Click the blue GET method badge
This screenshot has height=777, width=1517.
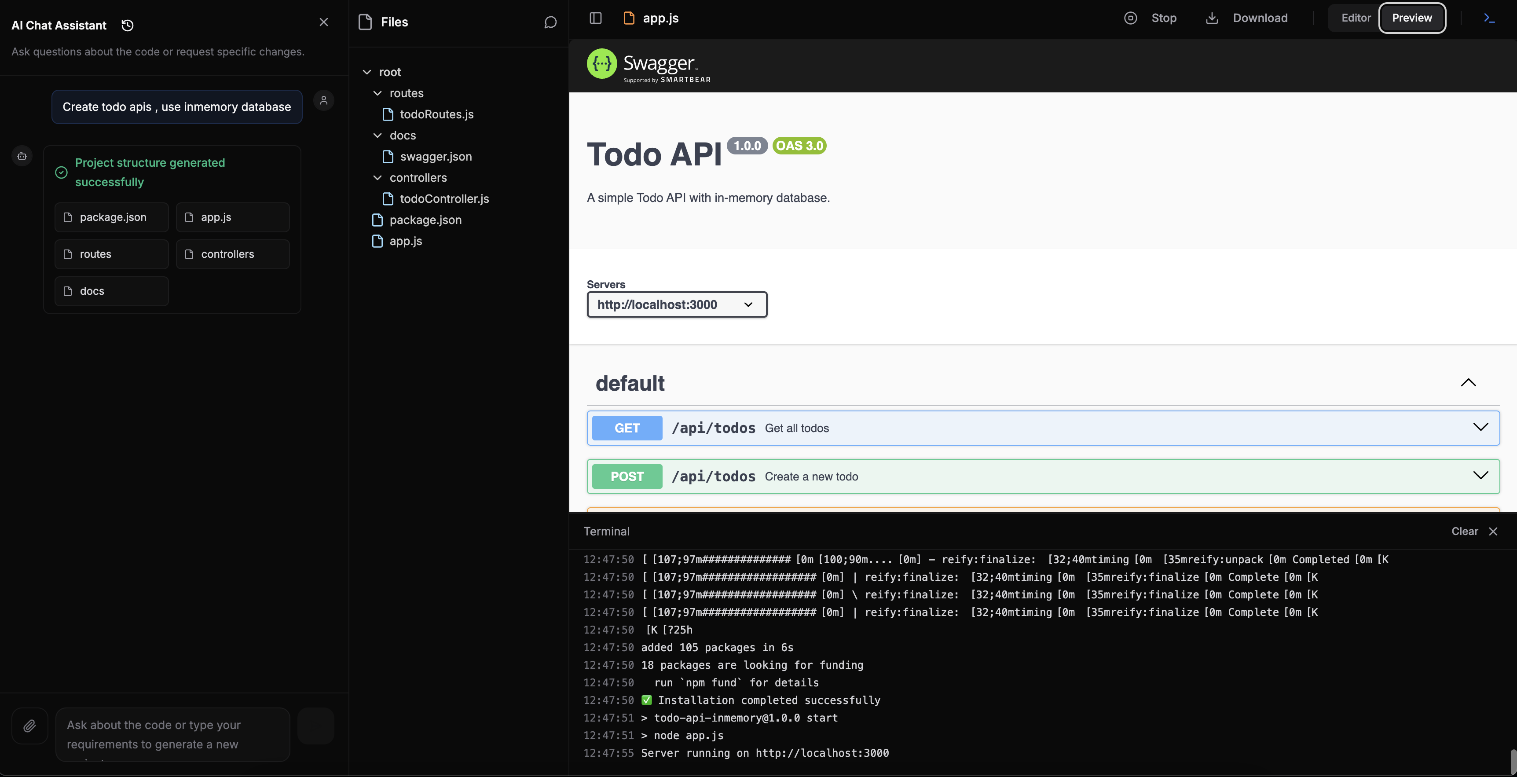627,428
